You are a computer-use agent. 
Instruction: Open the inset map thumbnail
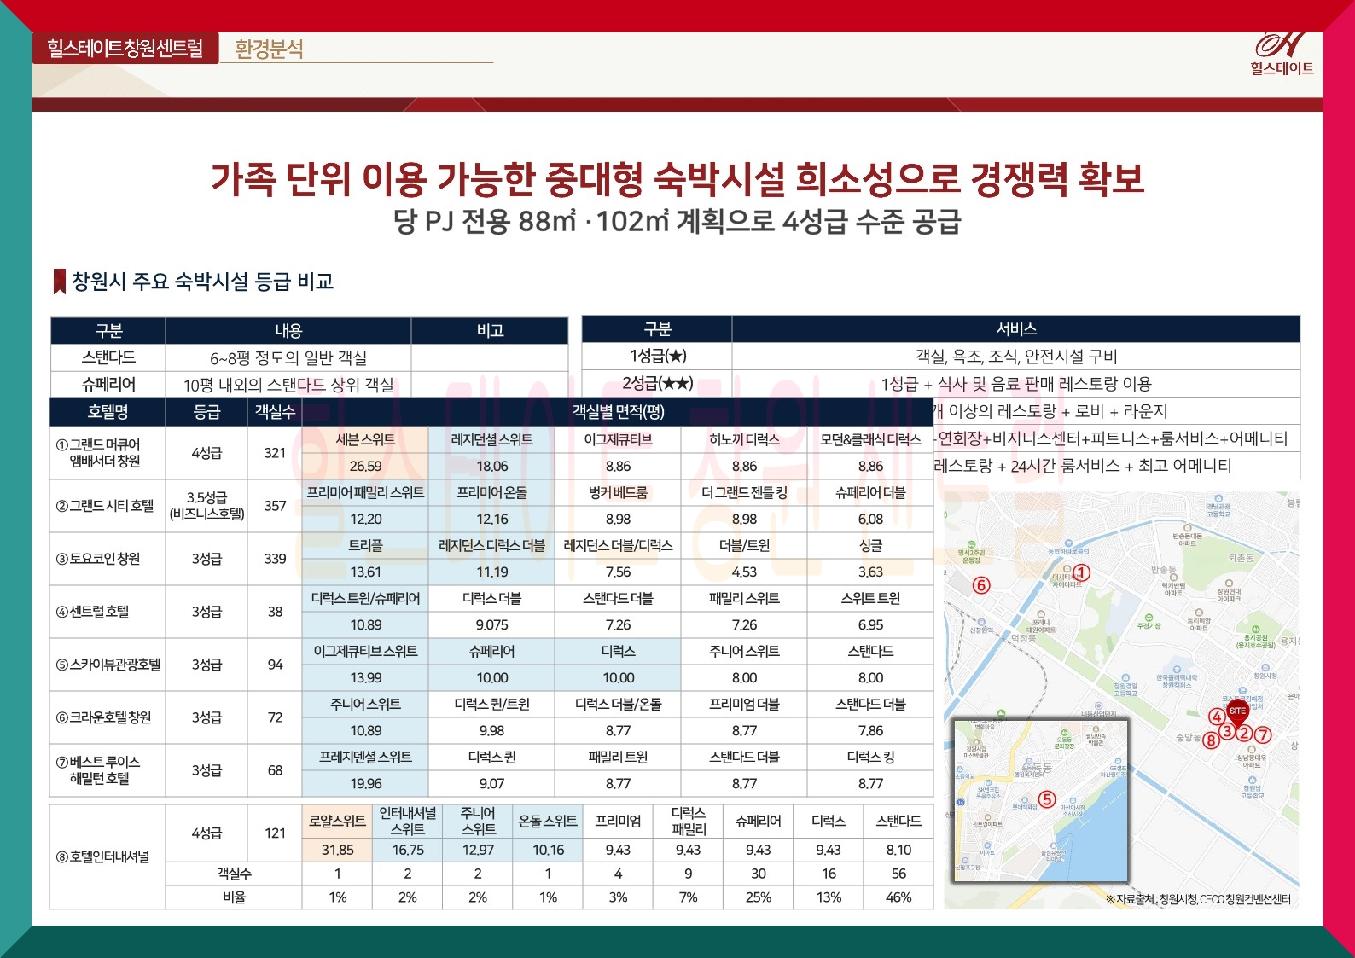click(1040, 801)
